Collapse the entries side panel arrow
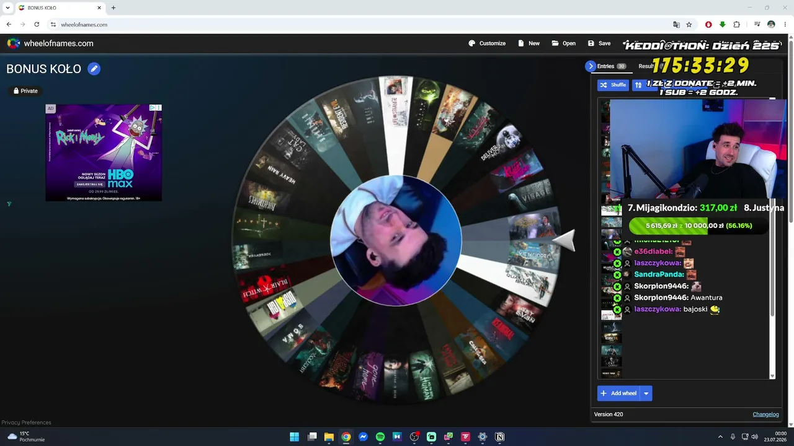Viewport: 794px width, 446px height. click(591, 66)
